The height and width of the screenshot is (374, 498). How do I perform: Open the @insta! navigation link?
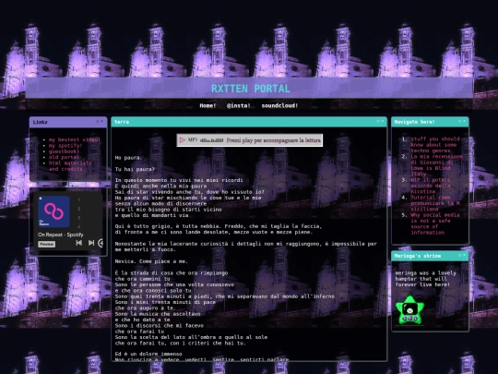pos(239,105)
